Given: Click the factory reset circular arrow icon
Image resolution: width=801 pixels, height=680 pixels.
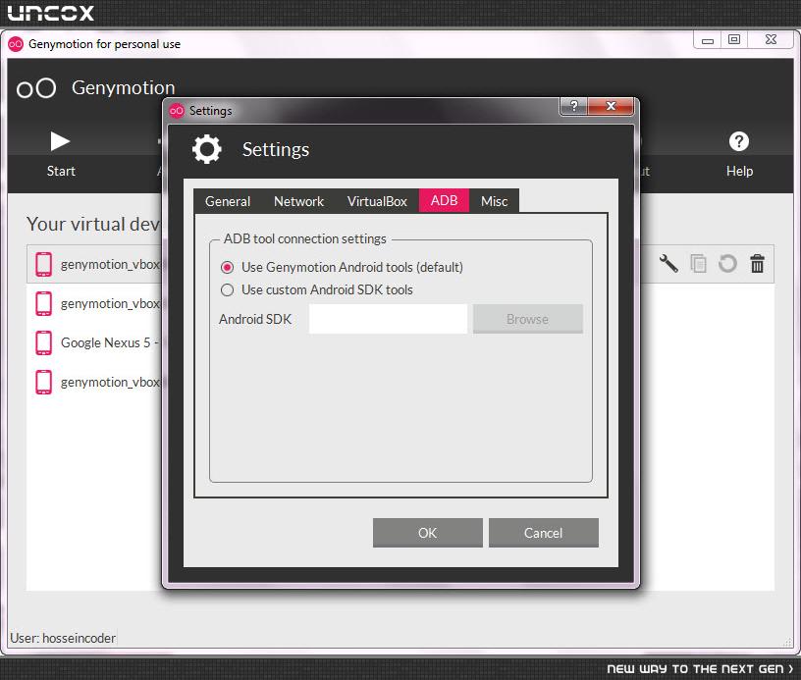Looking at the screenshot, I should [x=727, y=263].
